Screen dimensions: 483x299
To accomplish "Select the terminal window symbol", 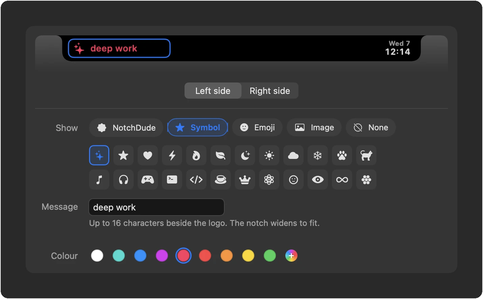I will [172, 179].
